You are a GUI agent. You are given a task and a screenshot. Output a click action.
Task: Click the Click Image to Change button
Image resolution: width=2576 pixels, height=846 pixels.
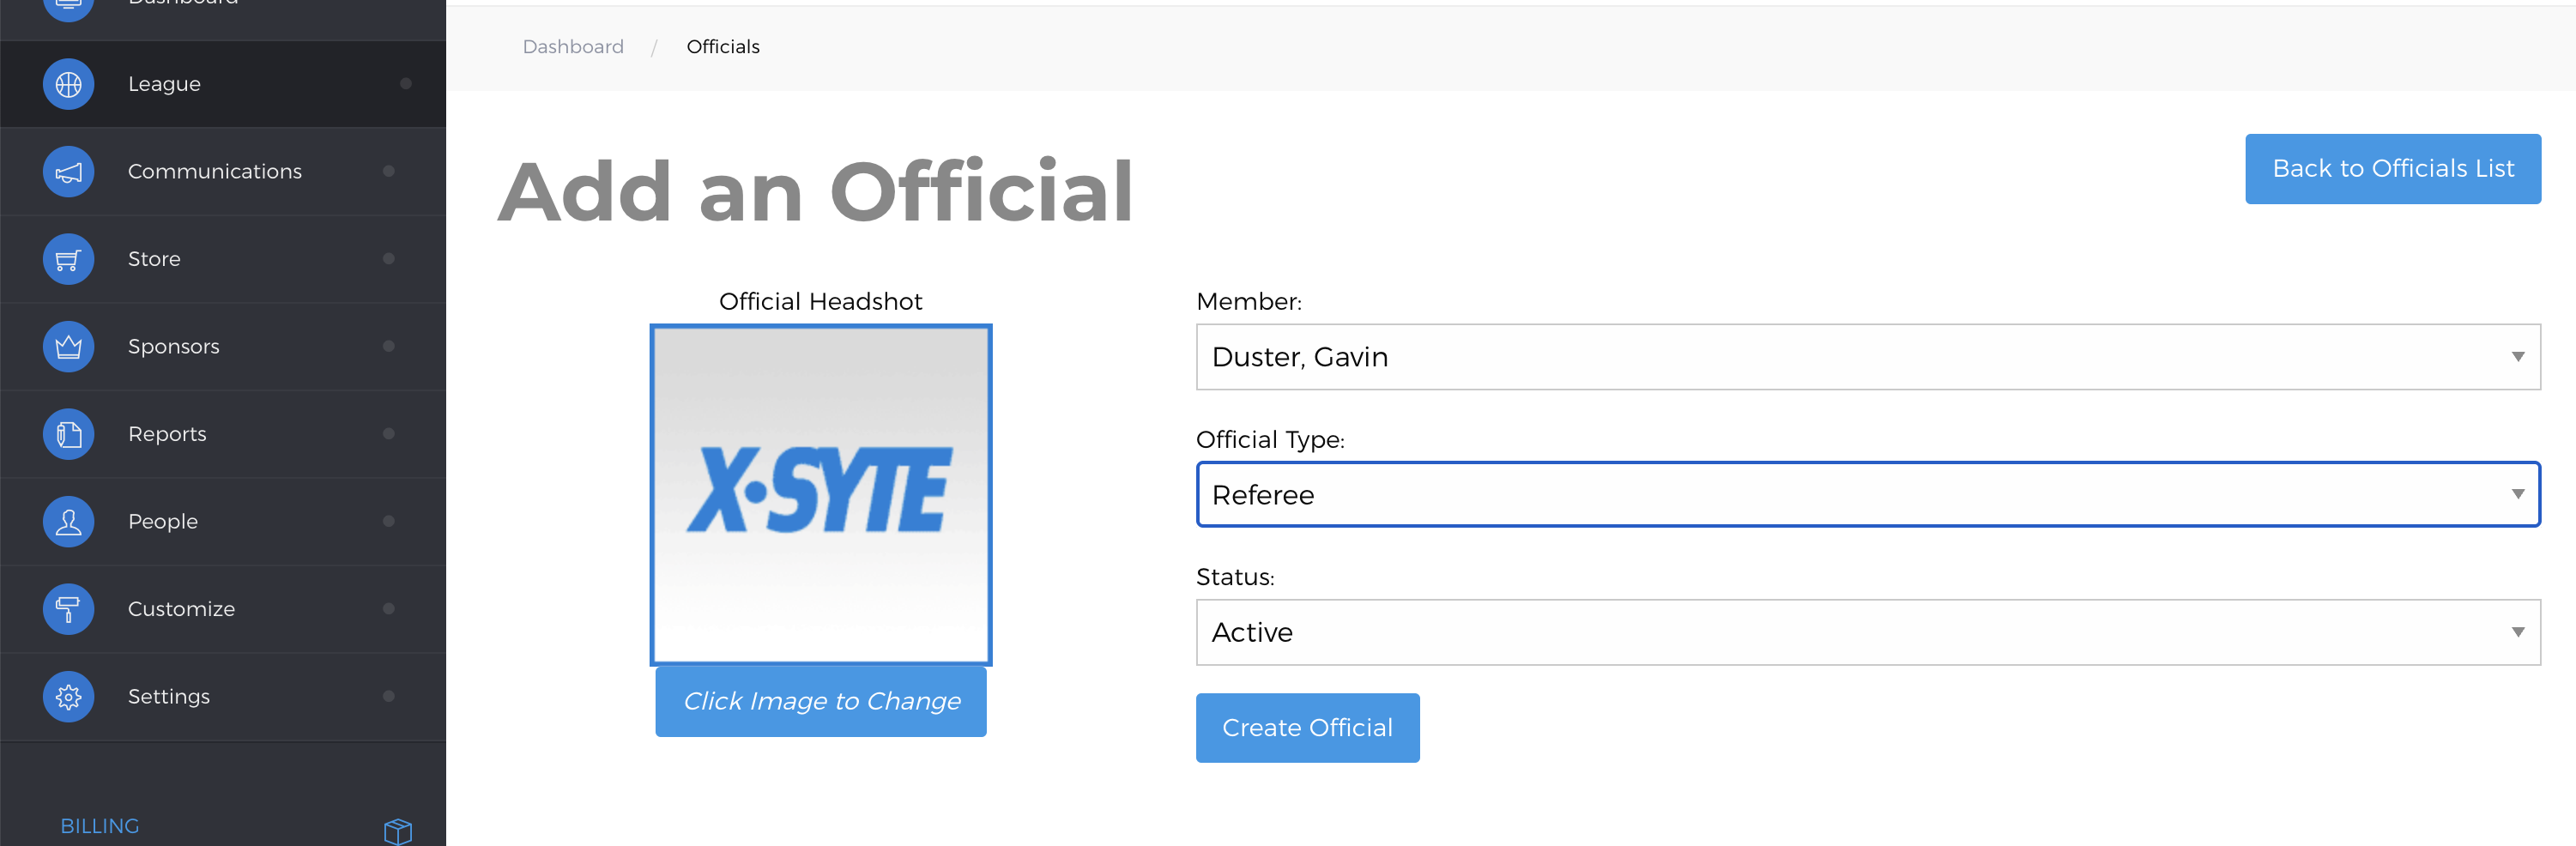tap(821, 702)
